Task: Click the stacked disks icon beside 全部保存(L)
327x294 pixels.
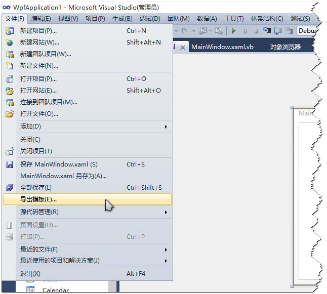Action: point(10,188)
